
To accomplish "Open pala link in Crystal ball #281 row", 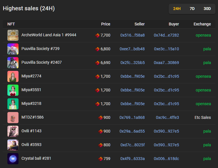I will 207,159.
